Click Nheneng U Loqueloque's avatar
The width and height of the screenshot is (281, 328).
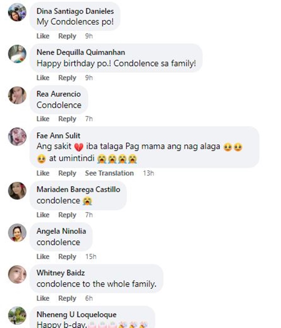pyautogui.click(x=17, y=315)
